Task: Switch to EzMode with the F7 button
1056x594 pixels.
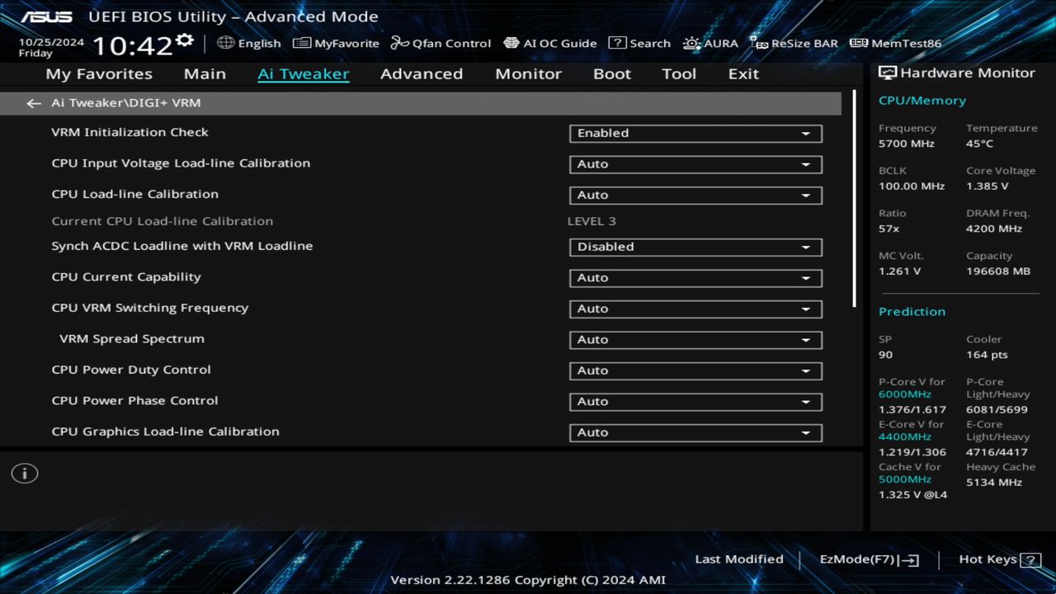Action: click(868, 559)
